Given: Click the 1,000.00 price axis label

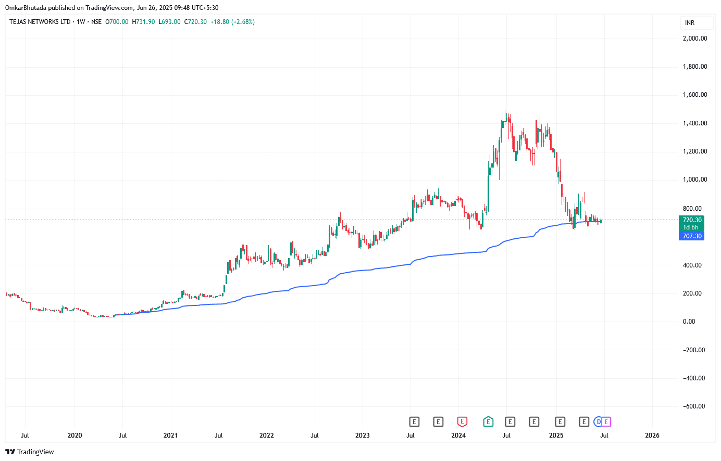Looking at the screenshot, I should [695, 180].
